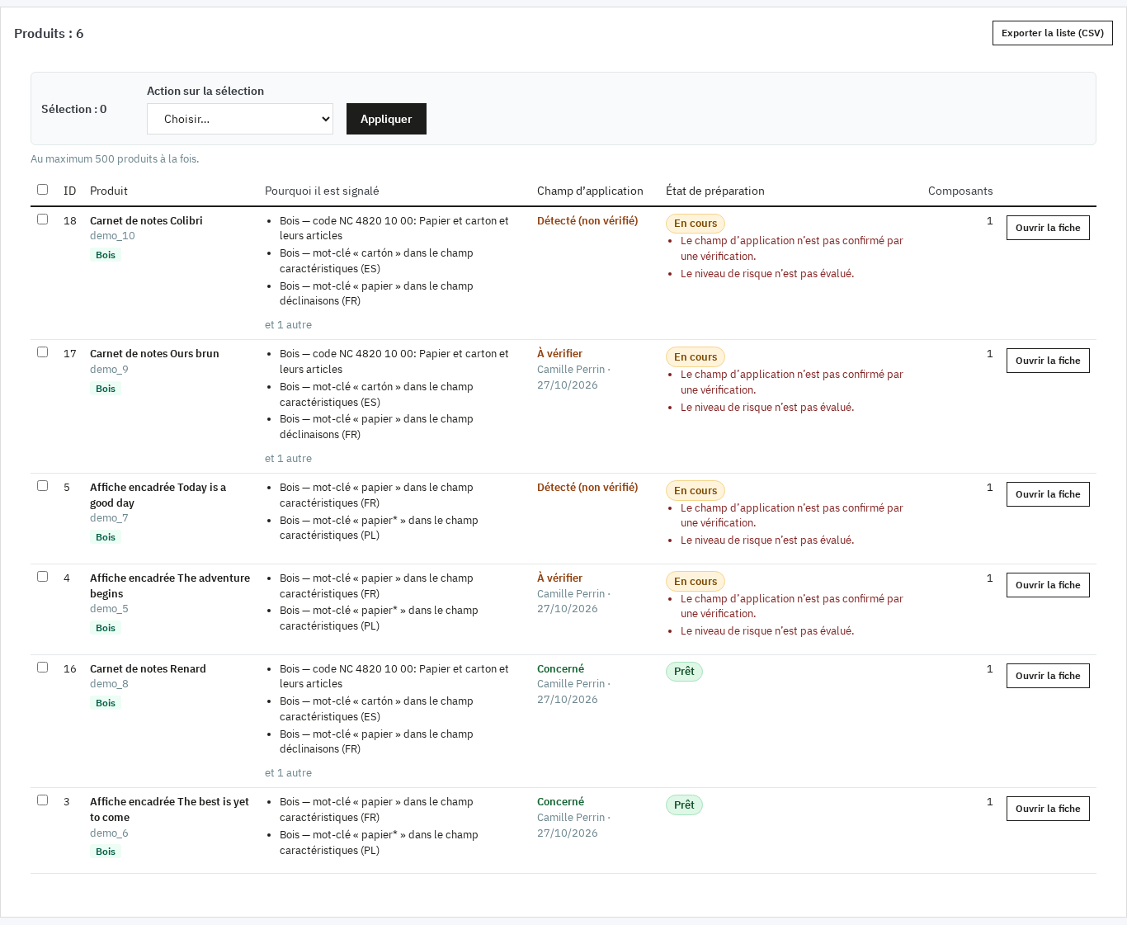Check the box for Carnet de notes Colibri
The image size is (1127, 925).
42,219
